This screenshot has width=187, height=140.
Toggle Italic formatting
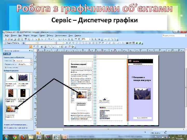(70, 43)
